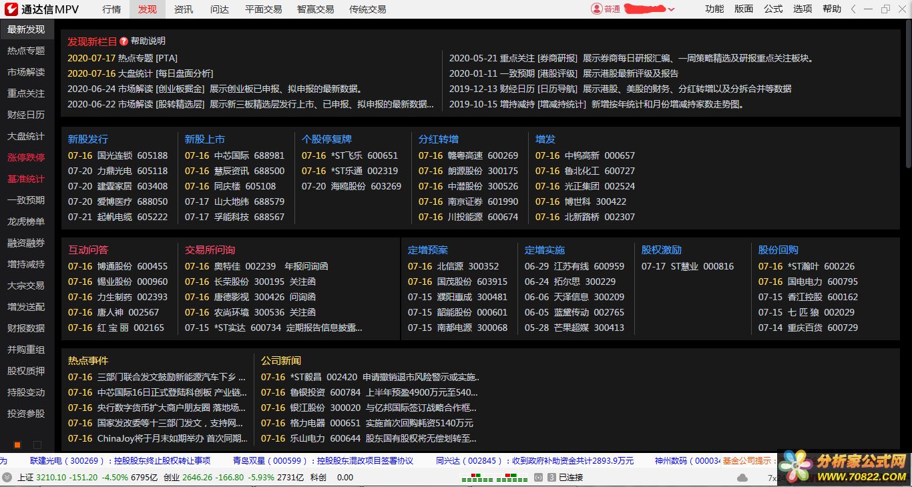Open 股权质押 in sidebar
The image size is (912, 487).
pos(26,371)
